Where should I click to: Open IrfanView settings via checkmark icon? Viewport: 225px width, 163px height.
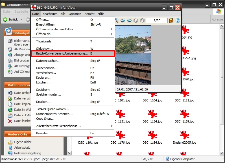(171, 21)
